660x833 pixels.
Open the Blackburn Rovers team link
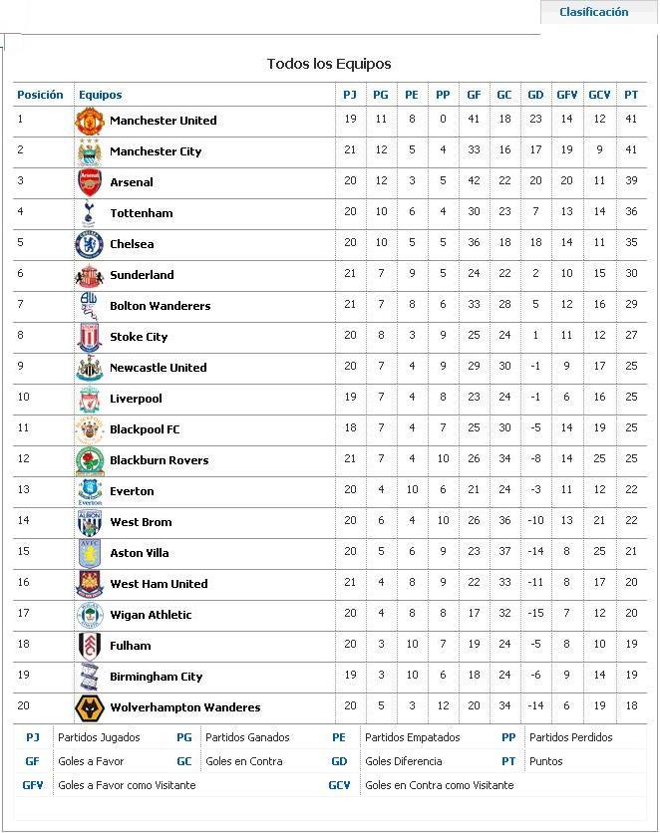click(159, 460)
